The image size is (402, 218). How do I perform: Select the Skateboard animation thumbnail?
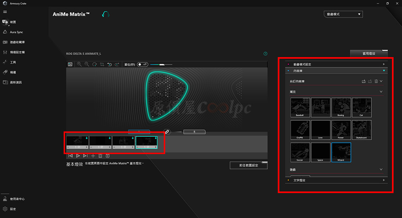coord(361,130)
